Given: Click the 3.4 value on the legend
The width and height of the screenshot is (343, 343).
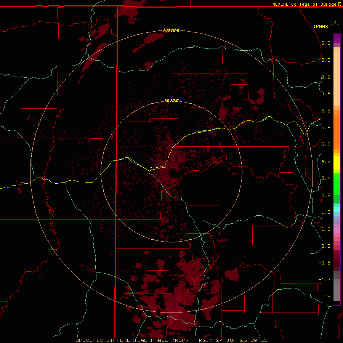Looking at the screenshot, I should coord(326,178).
